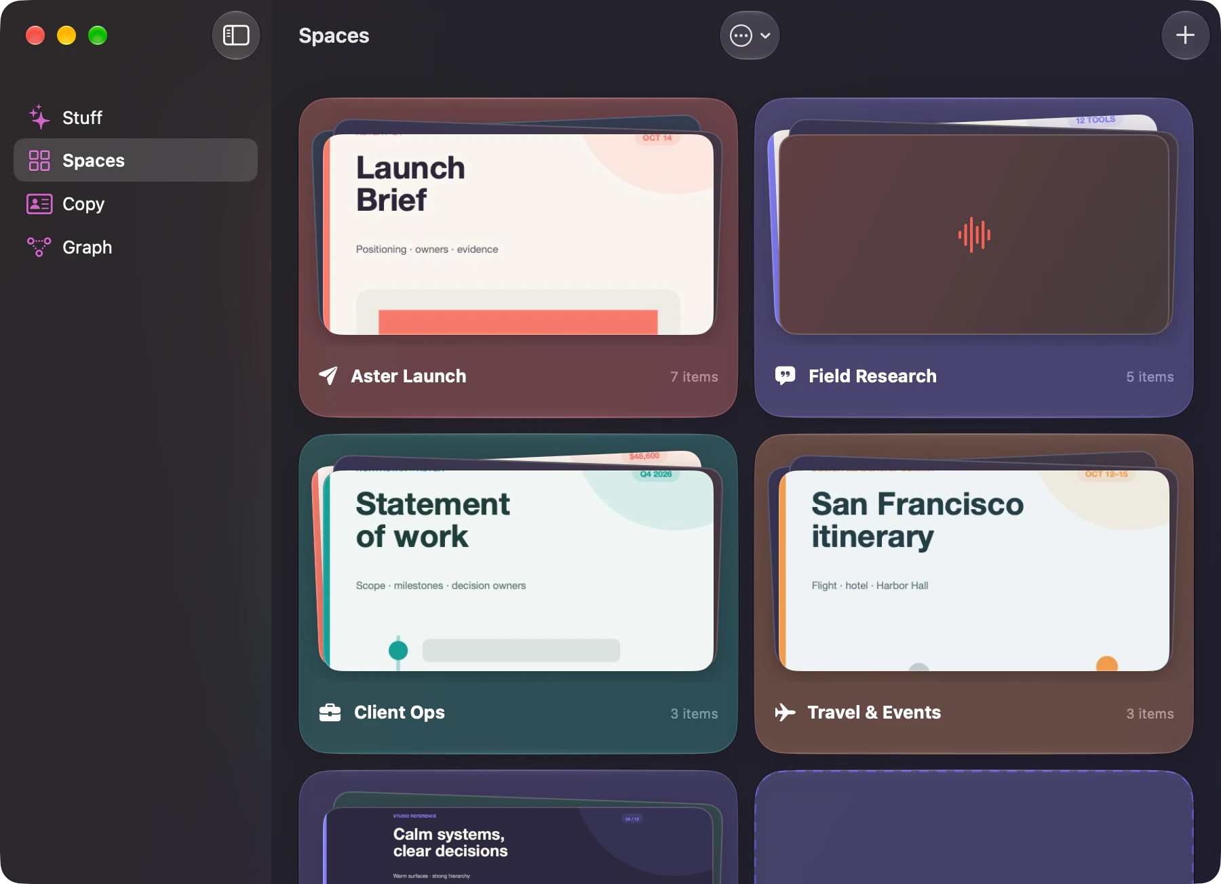Open the Calm systems, clear decisions thumbnail
This screenshot has height=884, width=1221.
[x=518, y=845]
